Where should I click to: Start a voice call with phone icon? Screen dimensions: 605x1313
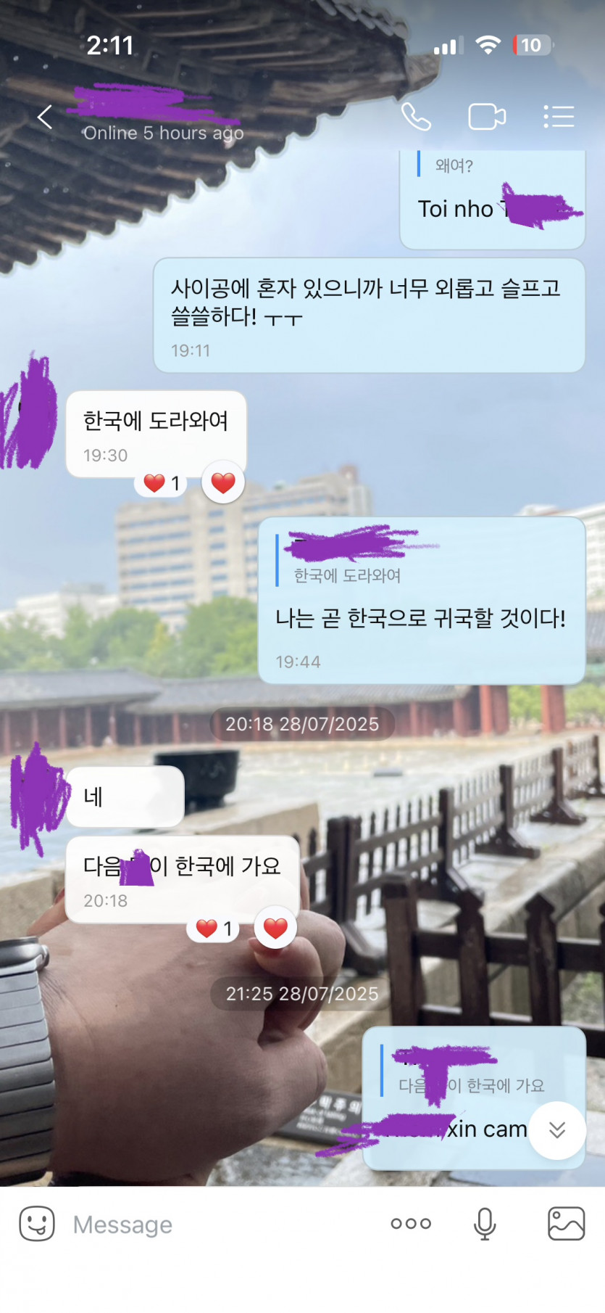[x=416, y=117]
